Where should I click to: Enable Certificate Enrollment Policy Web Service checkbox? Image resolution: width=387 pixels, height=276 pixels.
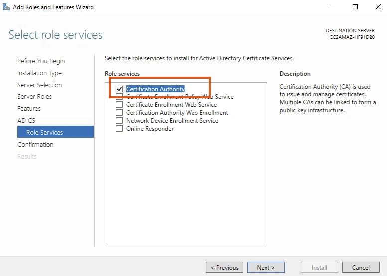119,97
